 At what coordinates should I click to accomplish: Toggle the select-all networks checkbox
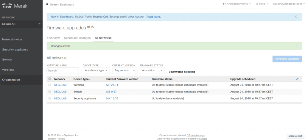(x=50, y=79)
